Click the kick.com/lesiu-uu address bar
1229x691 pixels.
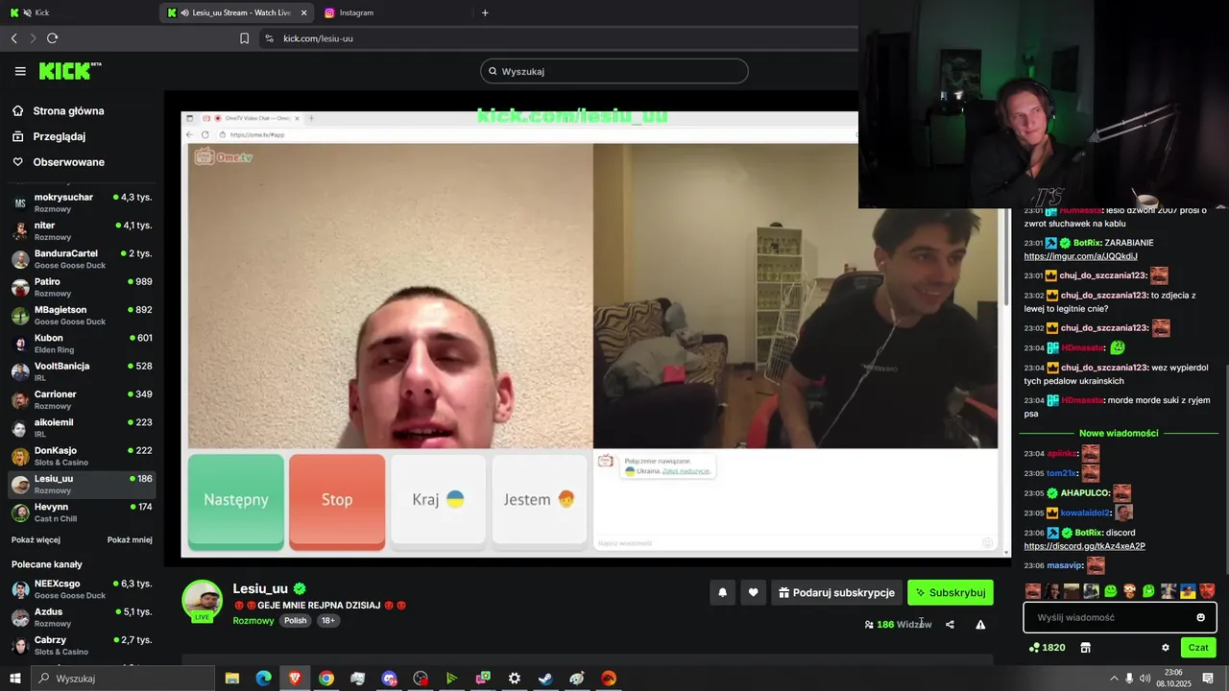click(x=557, y=38)
